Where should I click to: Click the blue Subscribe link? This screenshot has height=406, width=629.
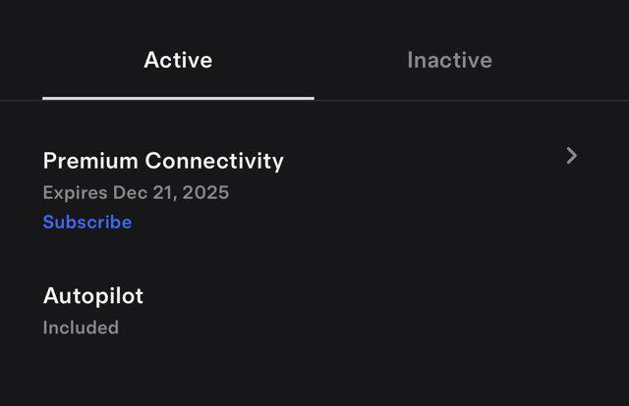[x=87, y=222]
